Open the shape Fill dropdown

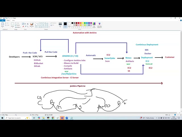click(52, 25)
